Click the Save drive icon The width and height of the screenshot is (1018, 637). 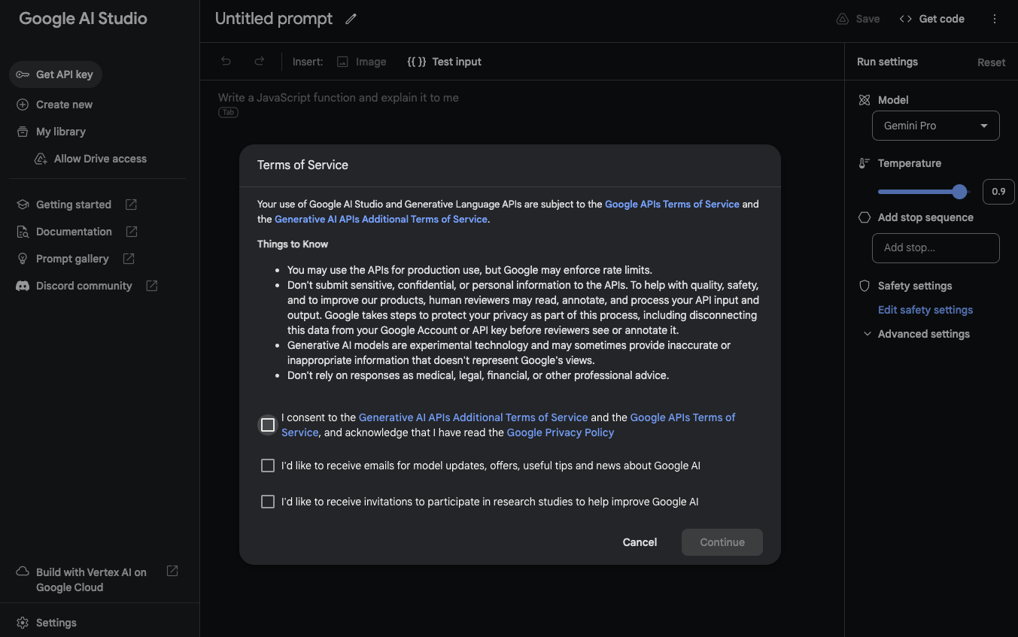point(843,19)
